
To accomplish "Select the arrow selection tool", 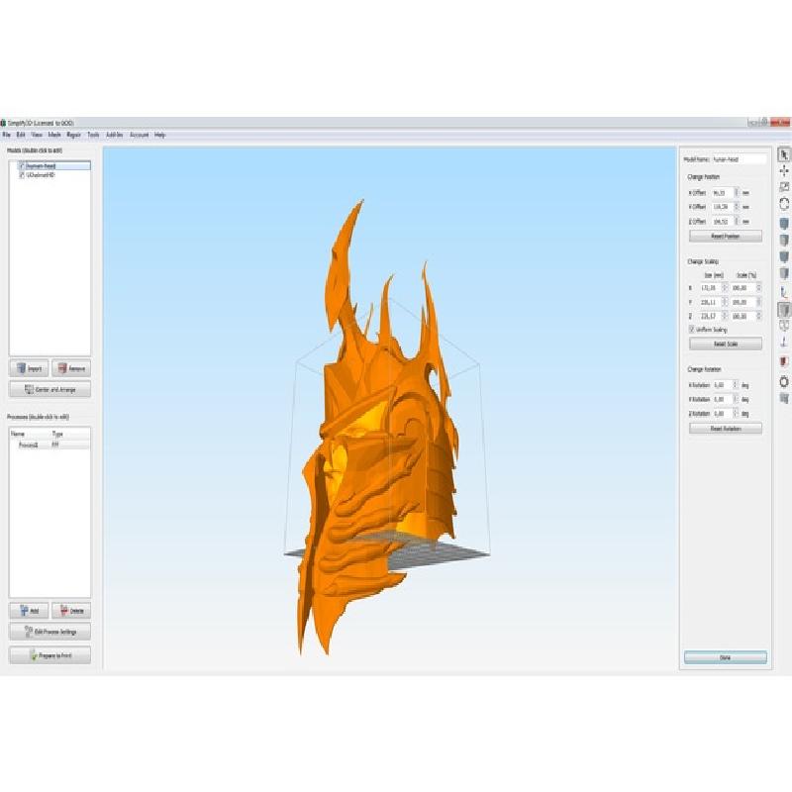I will 784,154.
